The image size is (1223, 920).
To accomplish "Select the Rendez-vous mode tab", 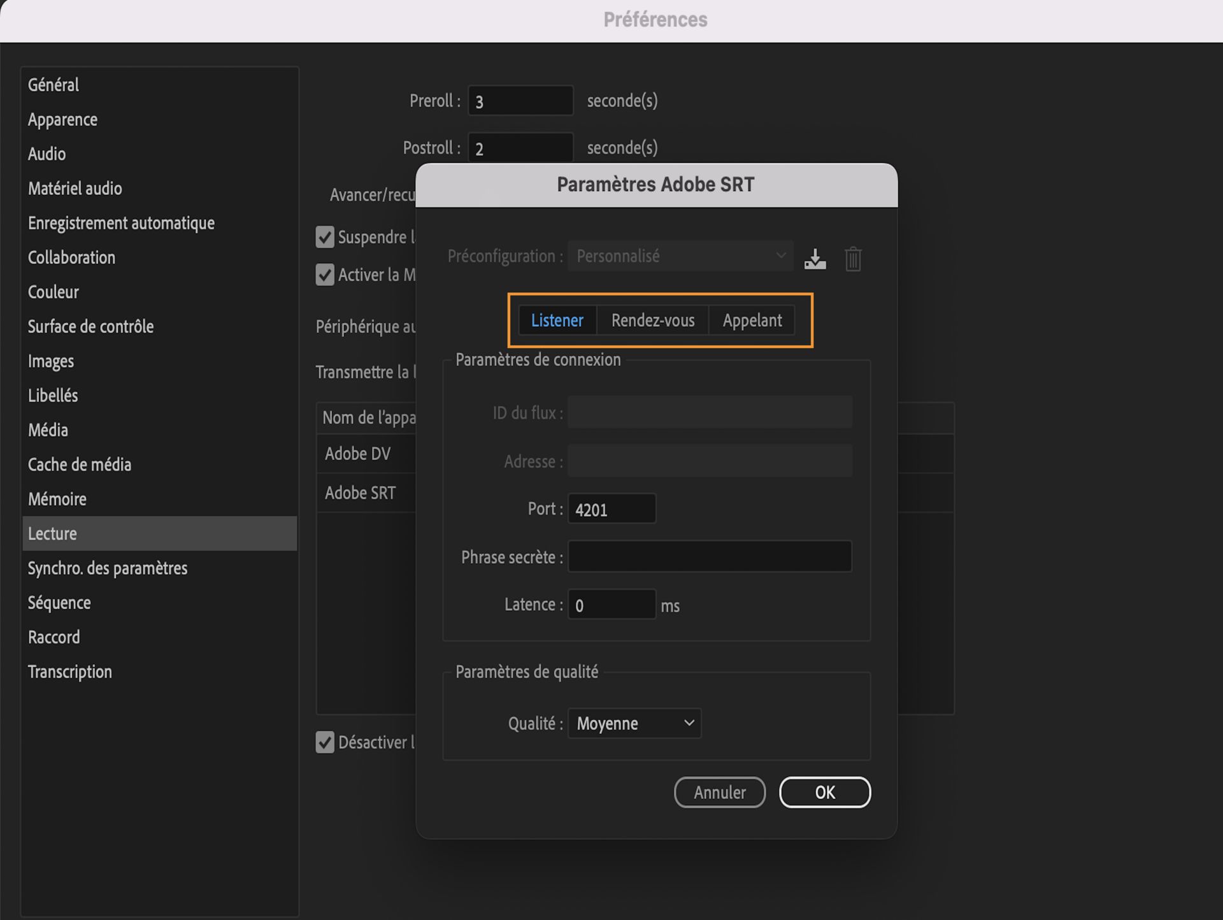I will tap(653, 320).
